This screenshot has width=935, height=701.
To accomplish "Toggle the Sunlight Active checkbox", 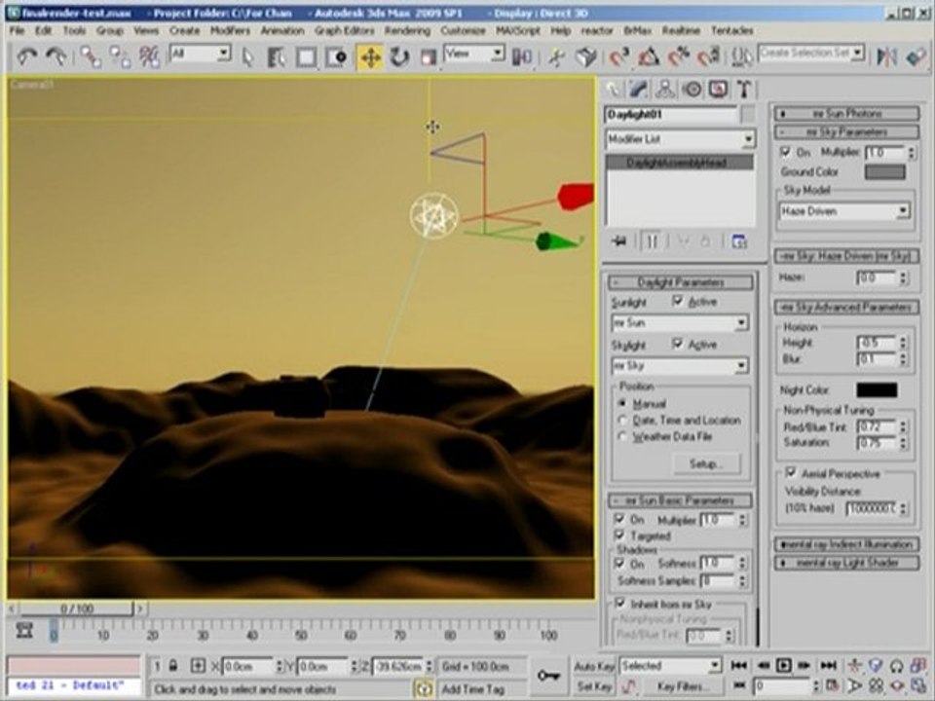I will coord(678,301).
